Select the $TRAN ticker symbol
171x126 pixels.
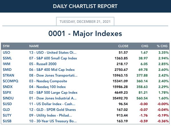(9, 75)
